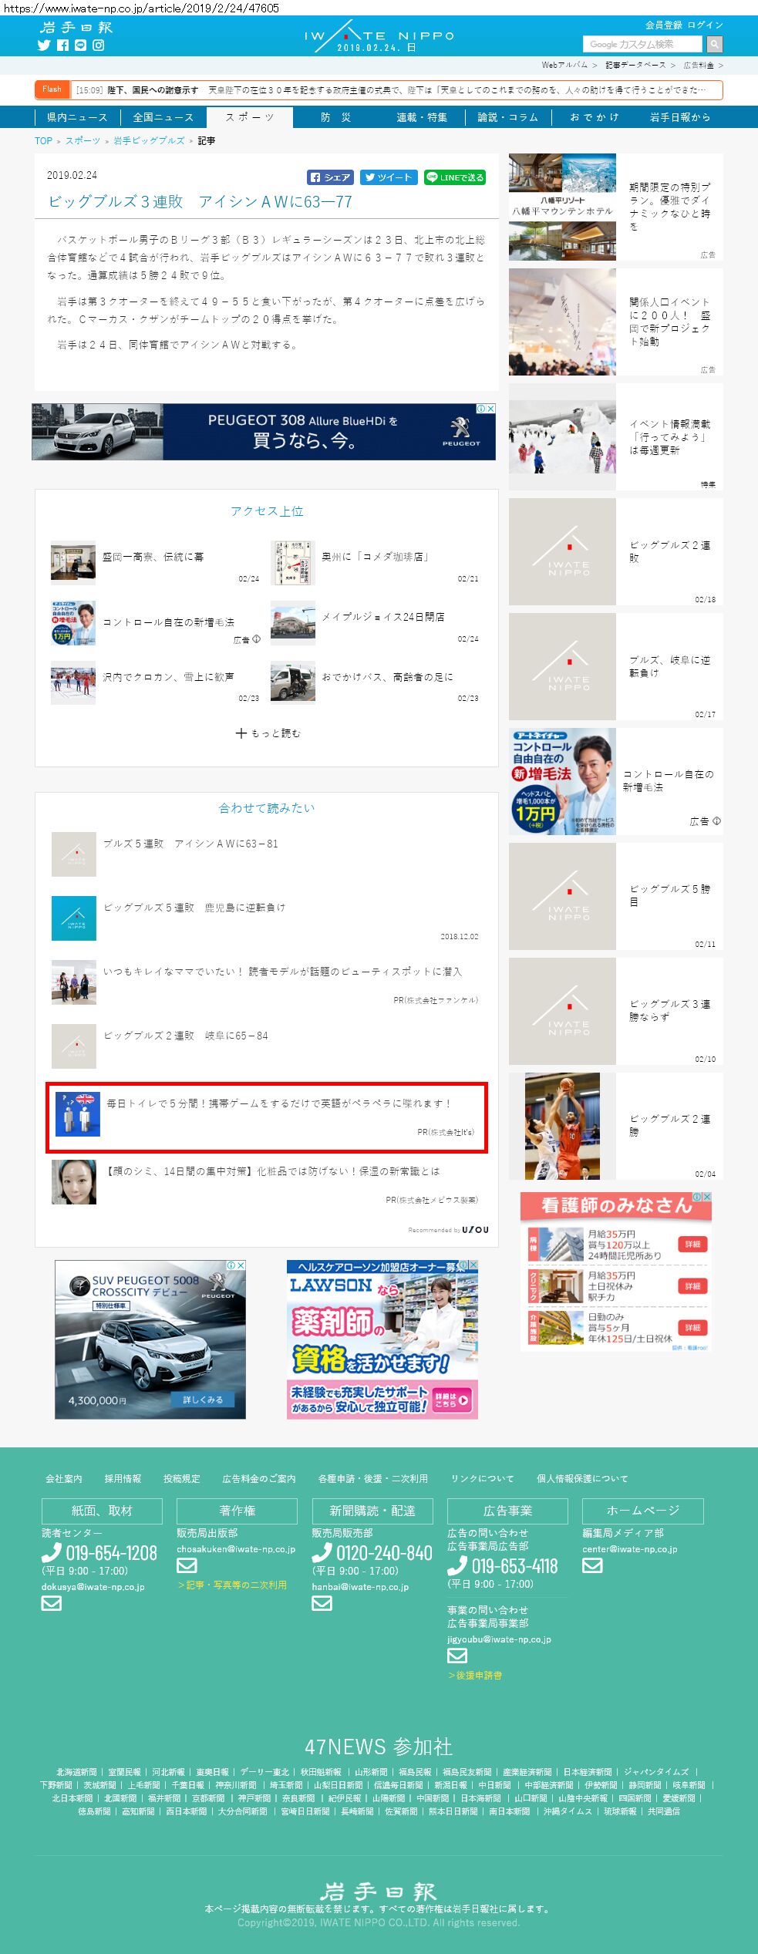Click the envelope icon below dokusya@iwate-np.co.jp

pyautogui.click(x=52, y=1603)
